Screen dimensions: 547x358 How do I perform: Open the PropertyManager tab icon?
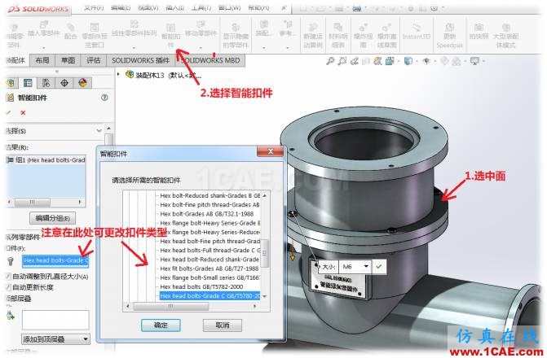click(x=28, y=83)
